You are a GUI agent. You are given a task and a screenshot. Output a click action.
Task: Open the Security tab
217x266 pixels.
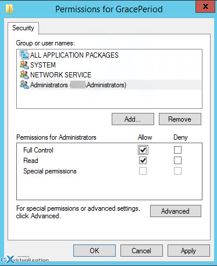[23, 28]
